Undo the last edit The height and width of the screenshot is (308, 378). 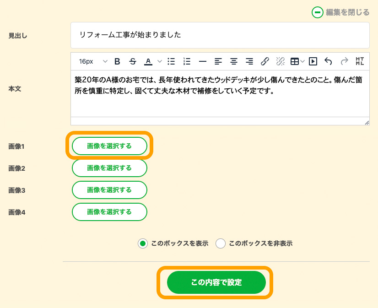tap(328, 61)
